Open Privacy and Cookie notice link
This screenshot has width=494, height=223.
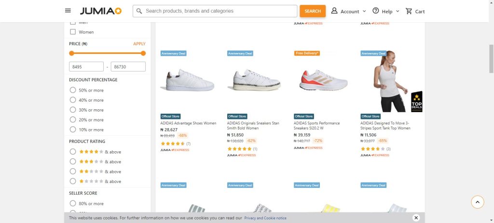pyautogui.click(x=265, y=218)
